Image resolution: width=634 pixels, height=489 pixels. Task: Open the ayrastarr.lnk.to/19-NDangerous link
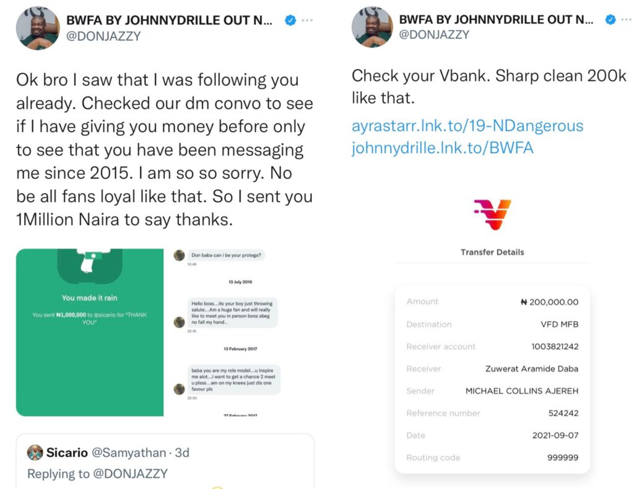467,126
